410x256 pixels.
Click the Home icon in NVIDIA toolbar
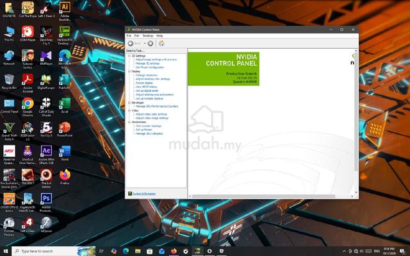pyautogui.click(x=161, y=44)
